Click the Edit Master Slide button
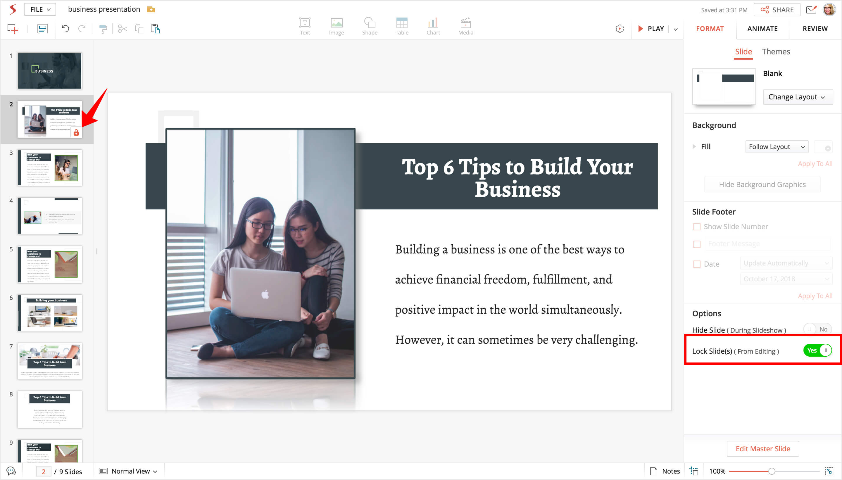 762,449
